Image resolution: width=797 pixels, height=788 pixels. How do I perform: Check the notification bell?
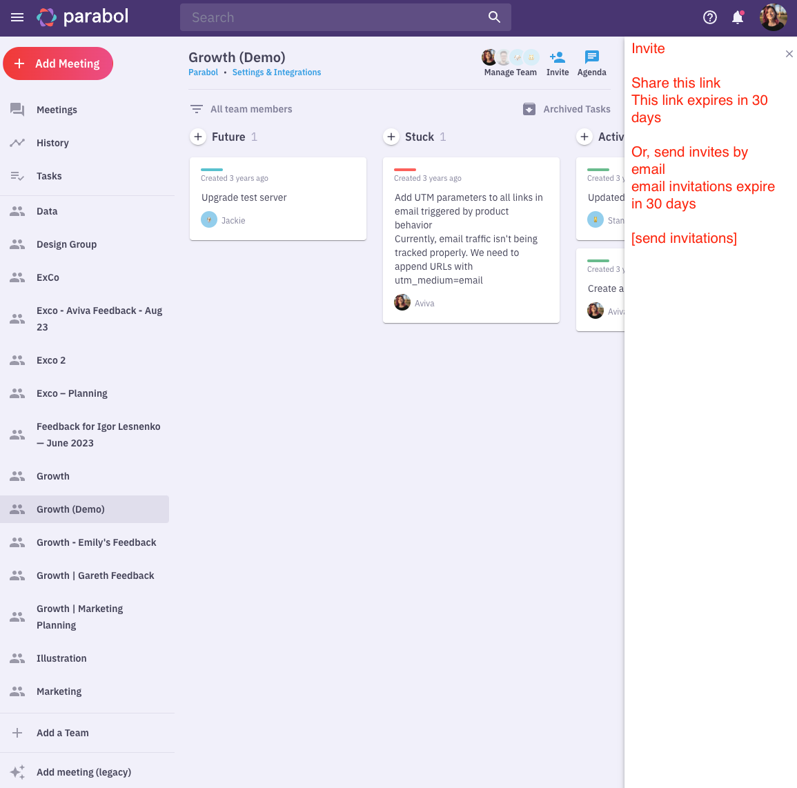pyautogui.click(x=737, y=17)
